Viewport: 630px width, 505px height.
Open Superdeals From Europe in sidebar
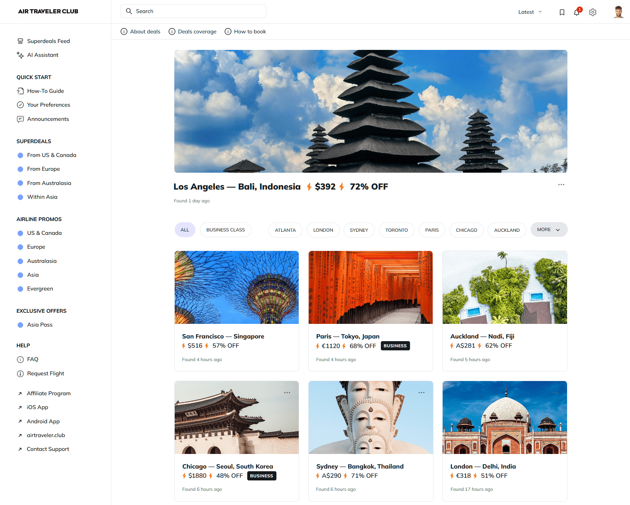pyautogui.click(x=43, y=169)
